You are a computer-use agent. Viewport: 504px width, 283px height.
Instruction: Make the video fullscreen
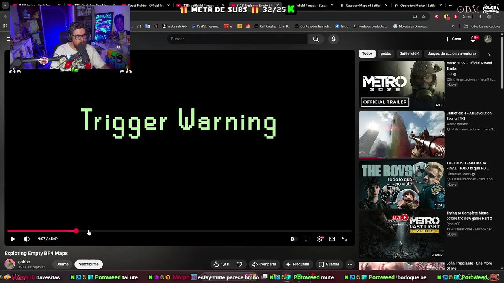(x=344, y=239)
